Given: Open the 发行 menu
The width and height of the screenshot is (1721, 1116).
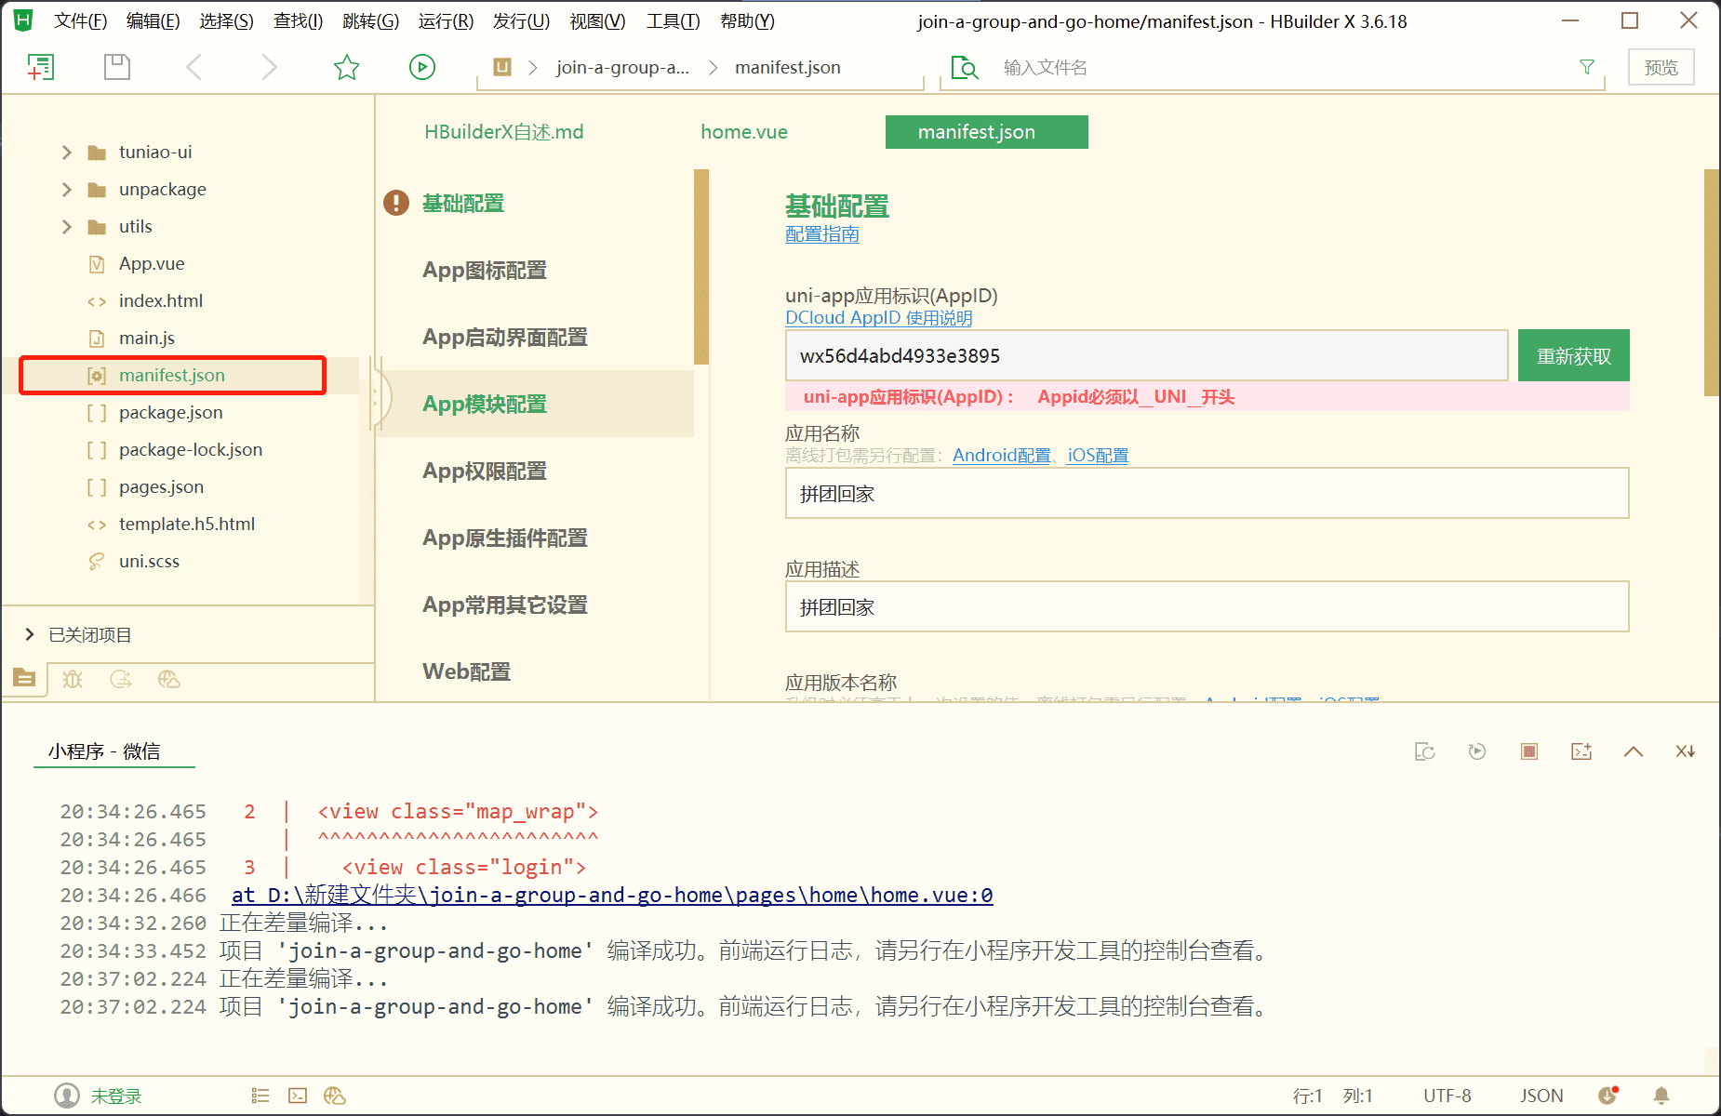Looking at the screenshot, I should [x=521, y=21].
